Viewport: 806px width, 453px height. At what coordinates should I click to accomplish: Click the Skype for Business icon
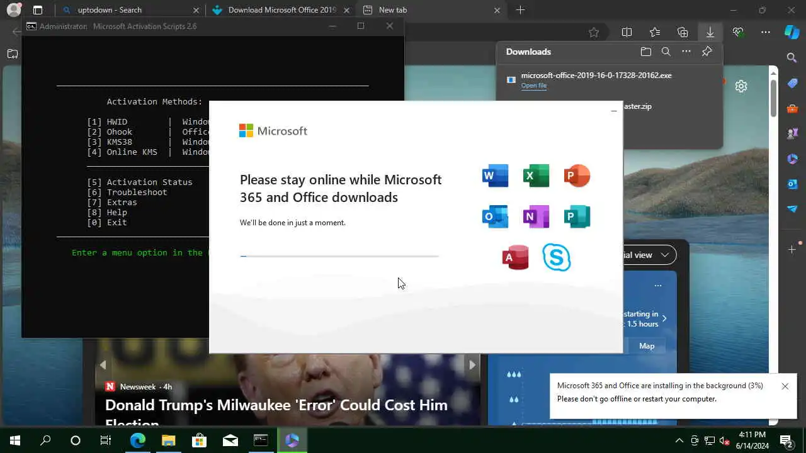click(557, 257)
